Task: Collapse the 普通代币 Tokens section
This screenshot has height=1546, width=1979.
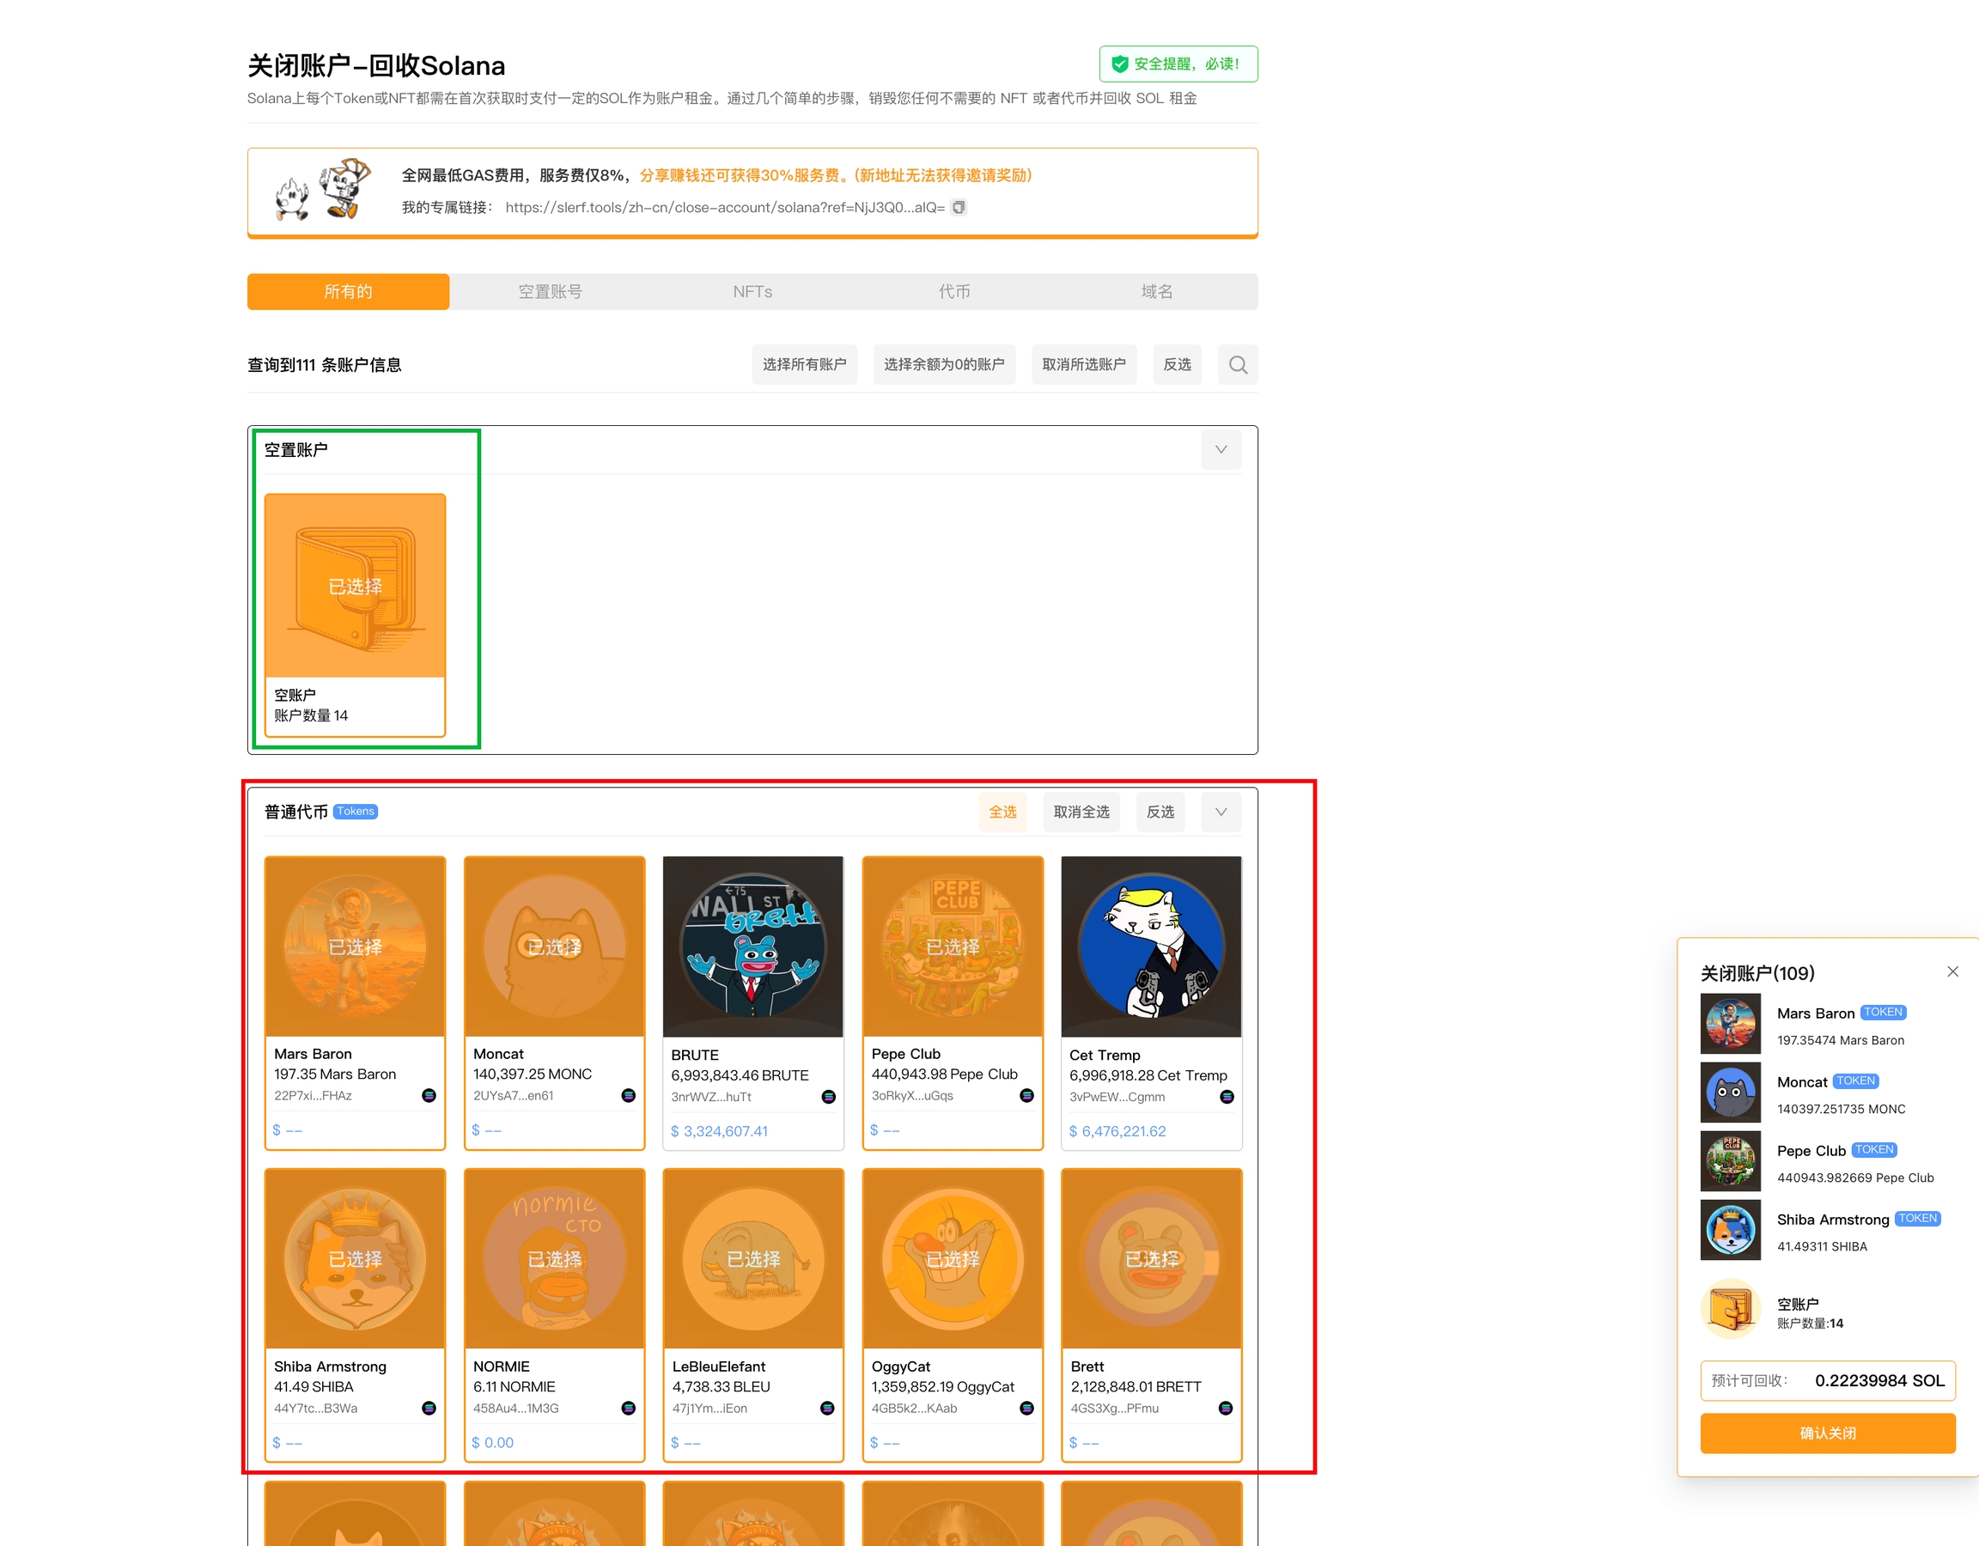Action: (x=1220, y=812)
